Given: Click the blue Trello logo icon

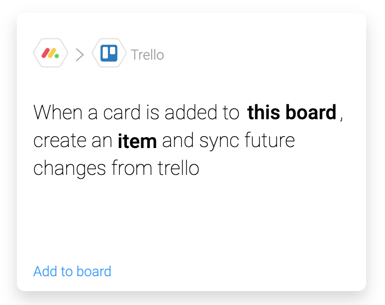Looking at the screenshot, I should coord(109,53).
